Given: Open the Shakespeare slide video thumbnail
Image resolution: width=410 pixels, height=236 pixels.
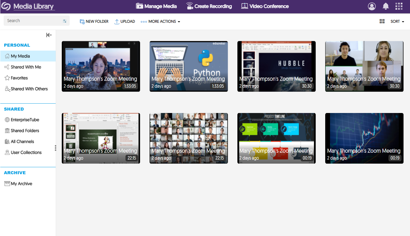Looking at the screenshot, I should (101, 138).
